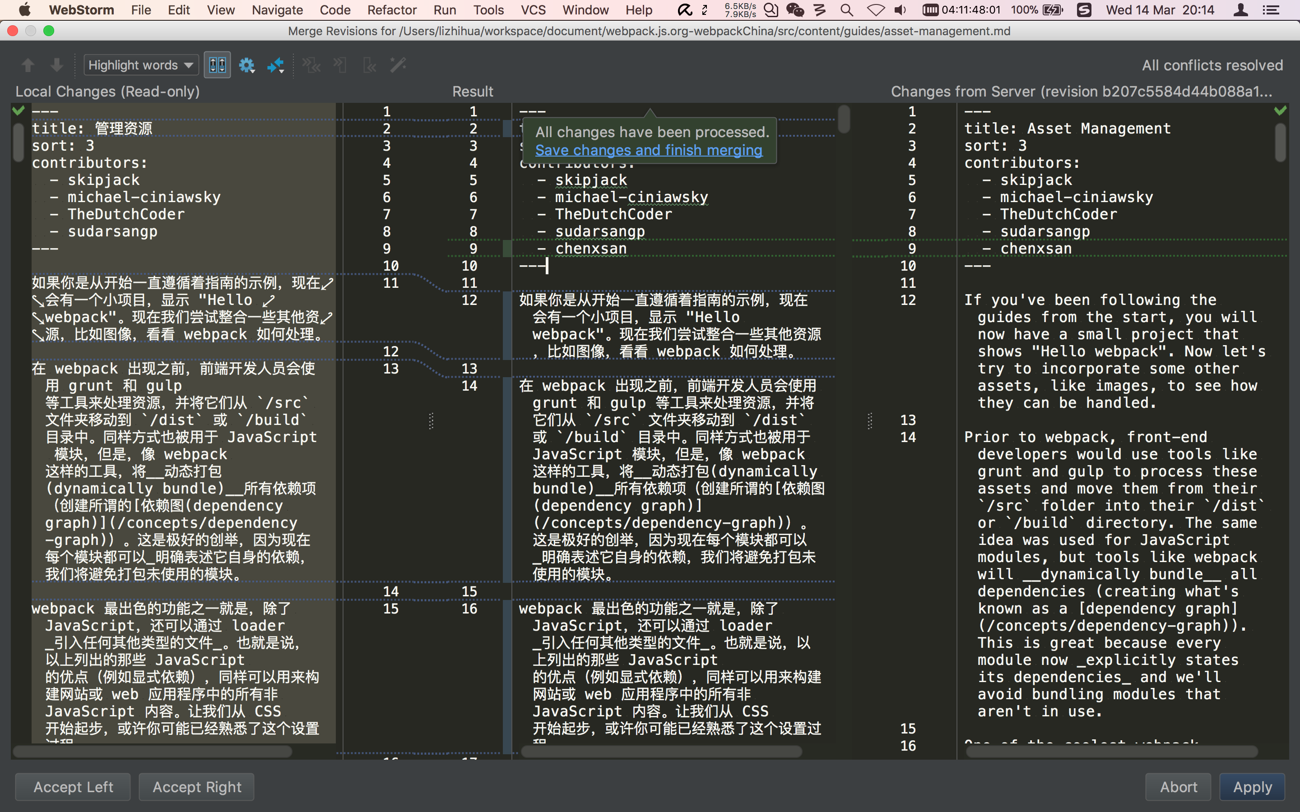Click the network speed monitor readout
Image resolution: width=1300 pixels, height=812 pixels.
(740, 9)
